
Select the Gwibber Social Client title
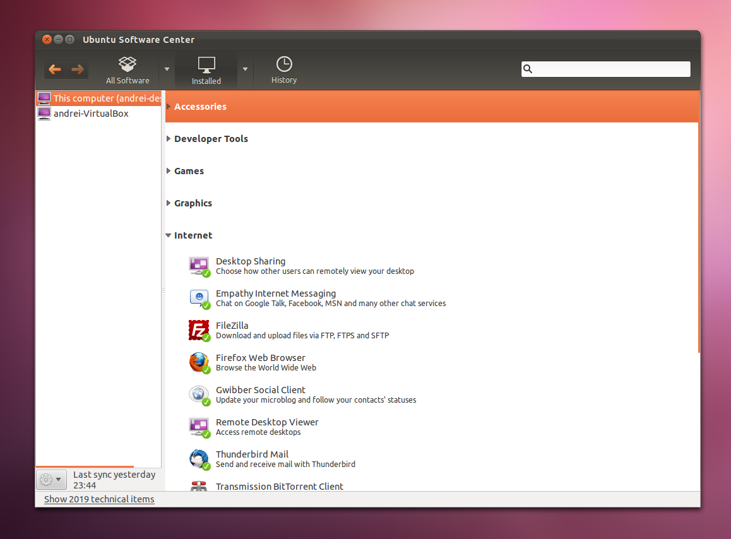[x=260, y=390]
